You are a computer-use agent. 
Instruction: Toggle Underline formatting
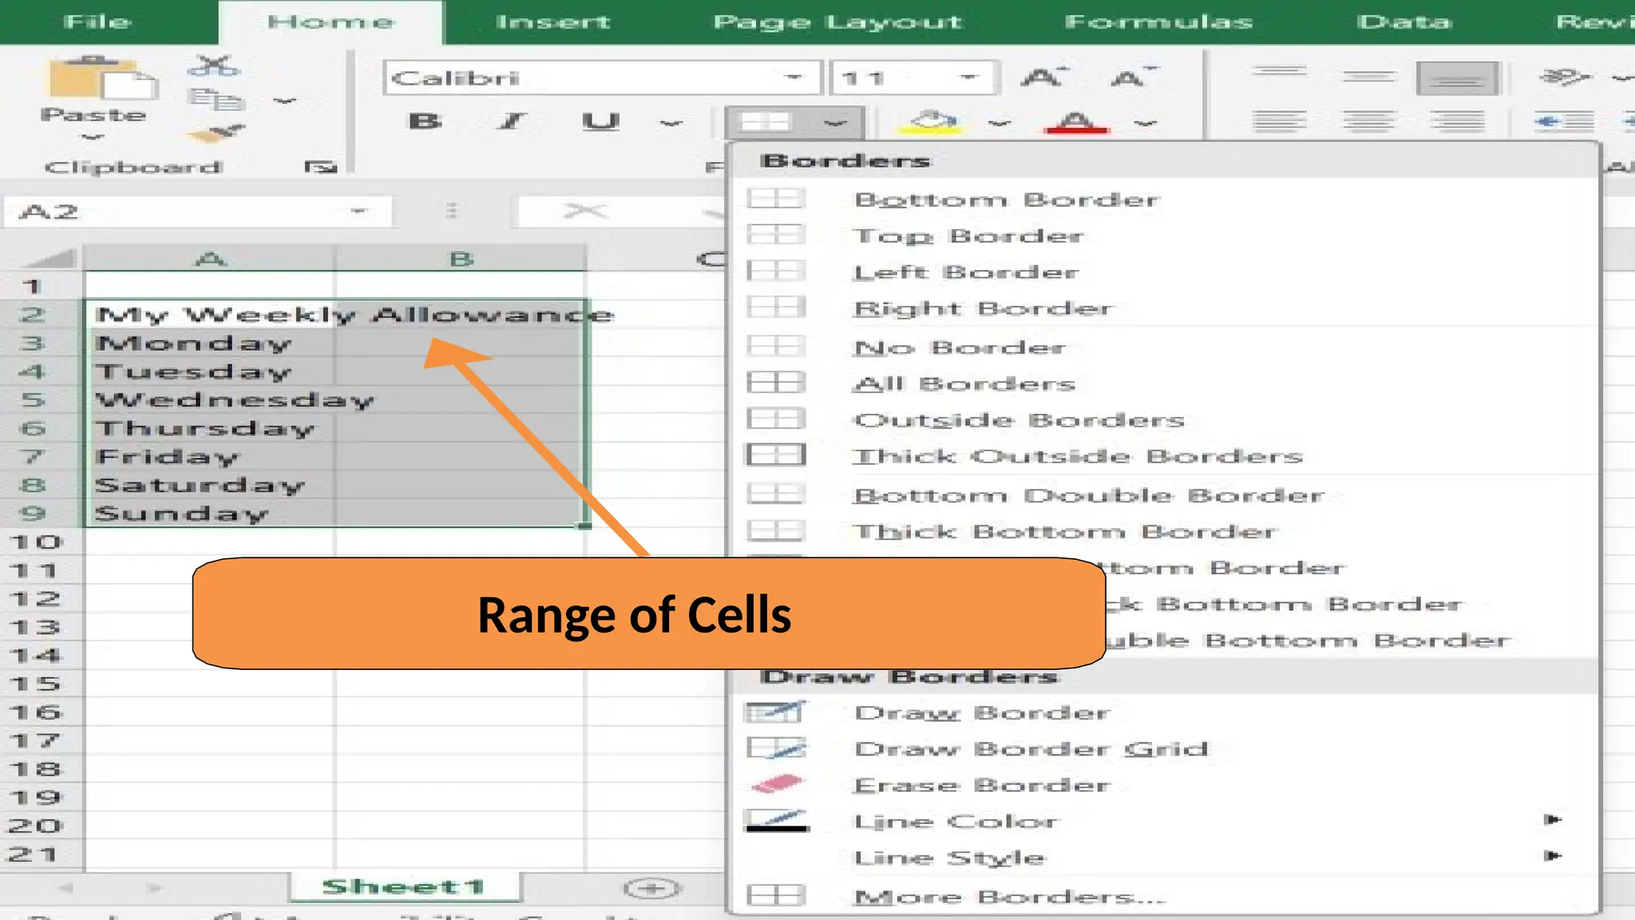[x=600, y=122]
